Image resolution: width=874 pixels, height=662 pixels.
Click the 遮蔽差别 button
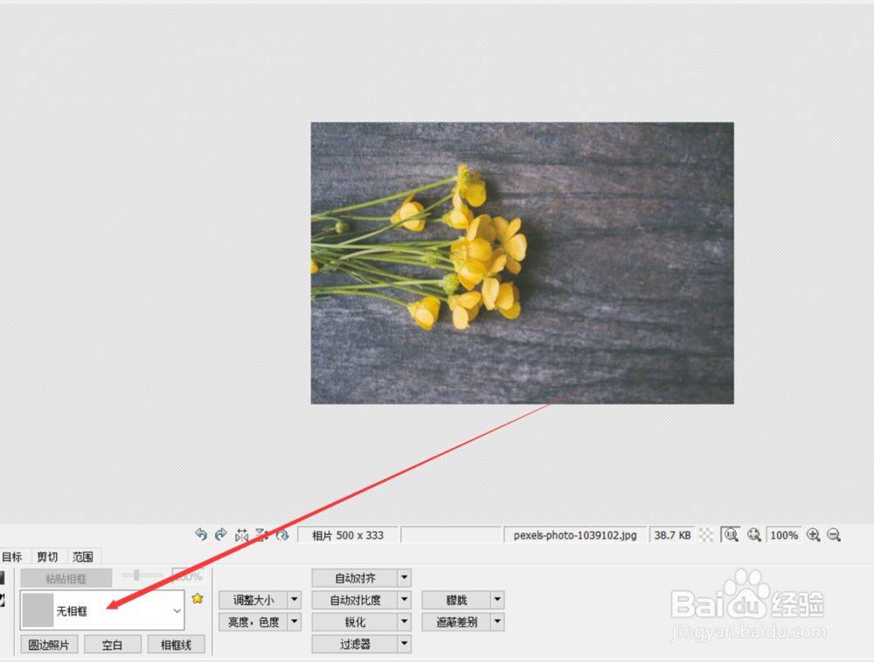pos(456,622)
